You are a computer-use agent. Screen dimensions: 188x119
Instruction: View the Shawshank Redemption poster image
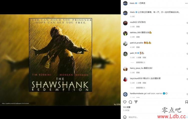tap(60, 55)
